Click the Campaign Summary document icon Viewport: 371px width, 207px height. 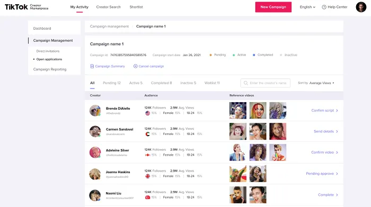click(92, 66)
